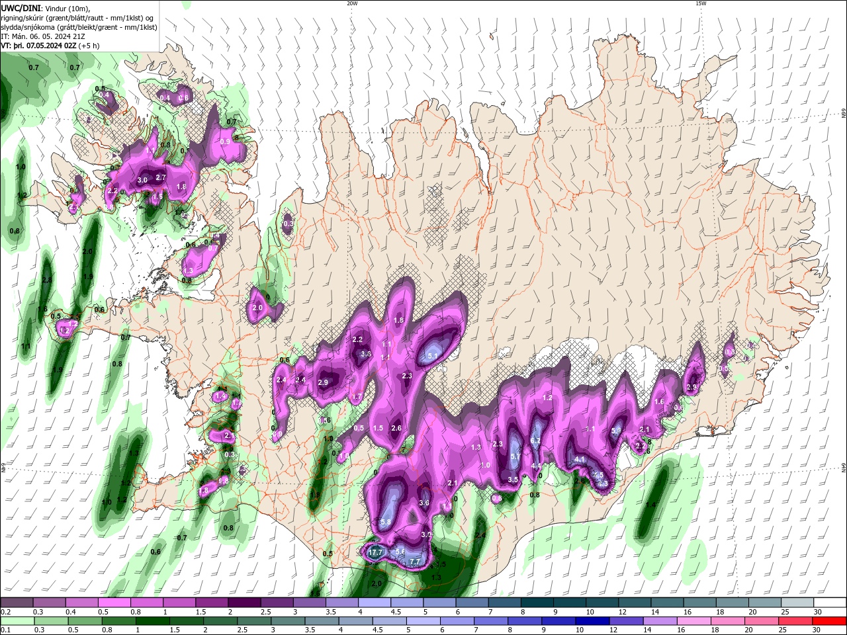Select the magenta 1–1.5 snow legend swatch
The image size is (847, 635).
179,603
